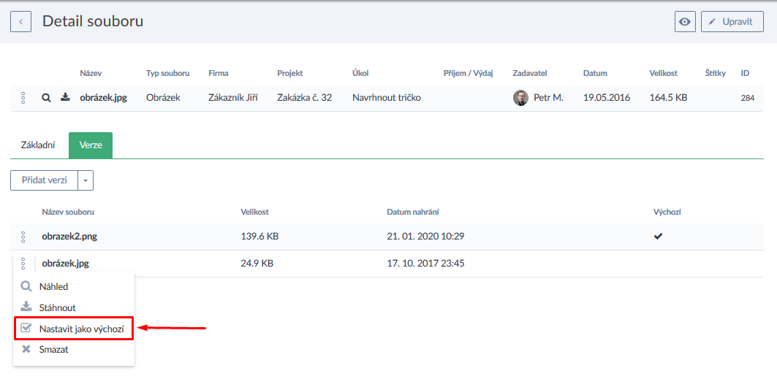Screen dimensions: 777x379
Task: Expand the Přidat verzi dropdown arrow
Action: click(86, 180)
